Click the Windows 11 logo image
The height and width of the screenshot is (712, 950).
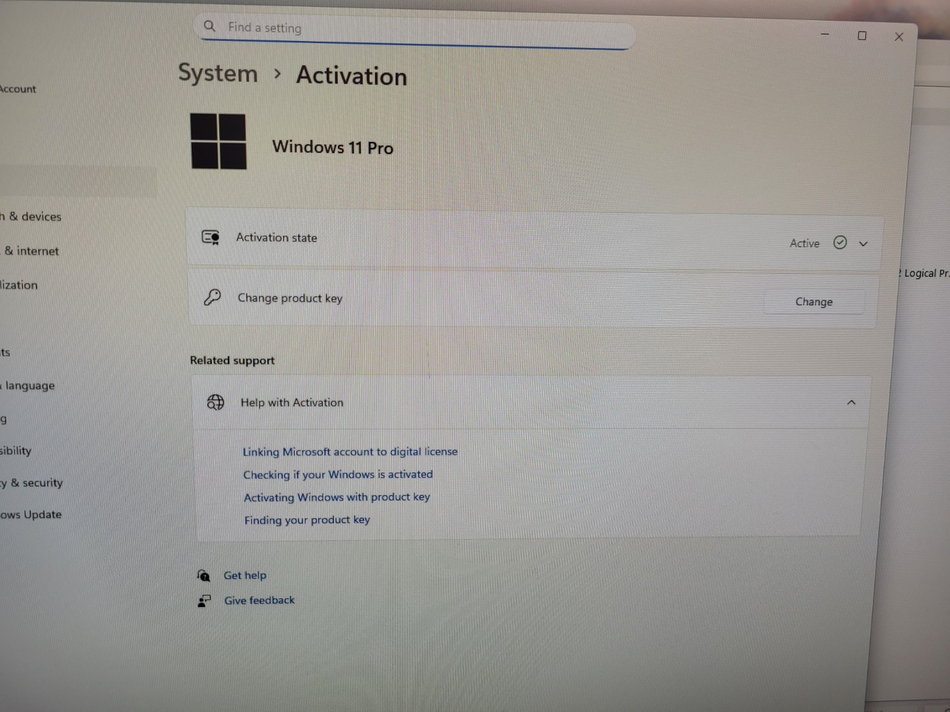[x=218, y=141]
